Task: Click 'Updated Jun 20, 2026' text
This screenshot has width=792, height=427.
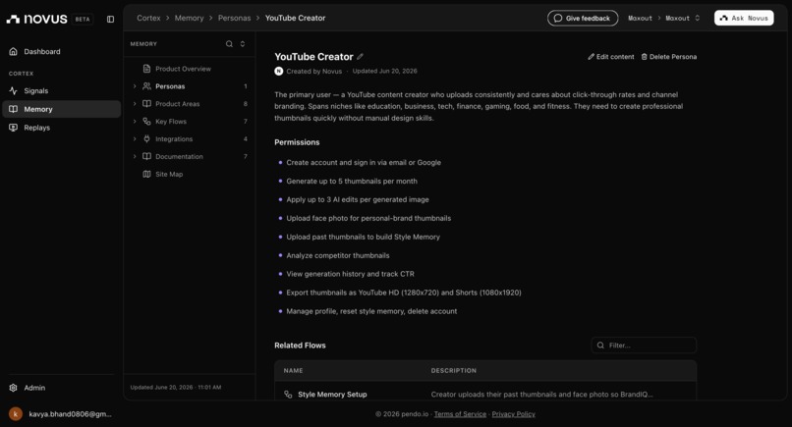Action: [x=385, y=71]
